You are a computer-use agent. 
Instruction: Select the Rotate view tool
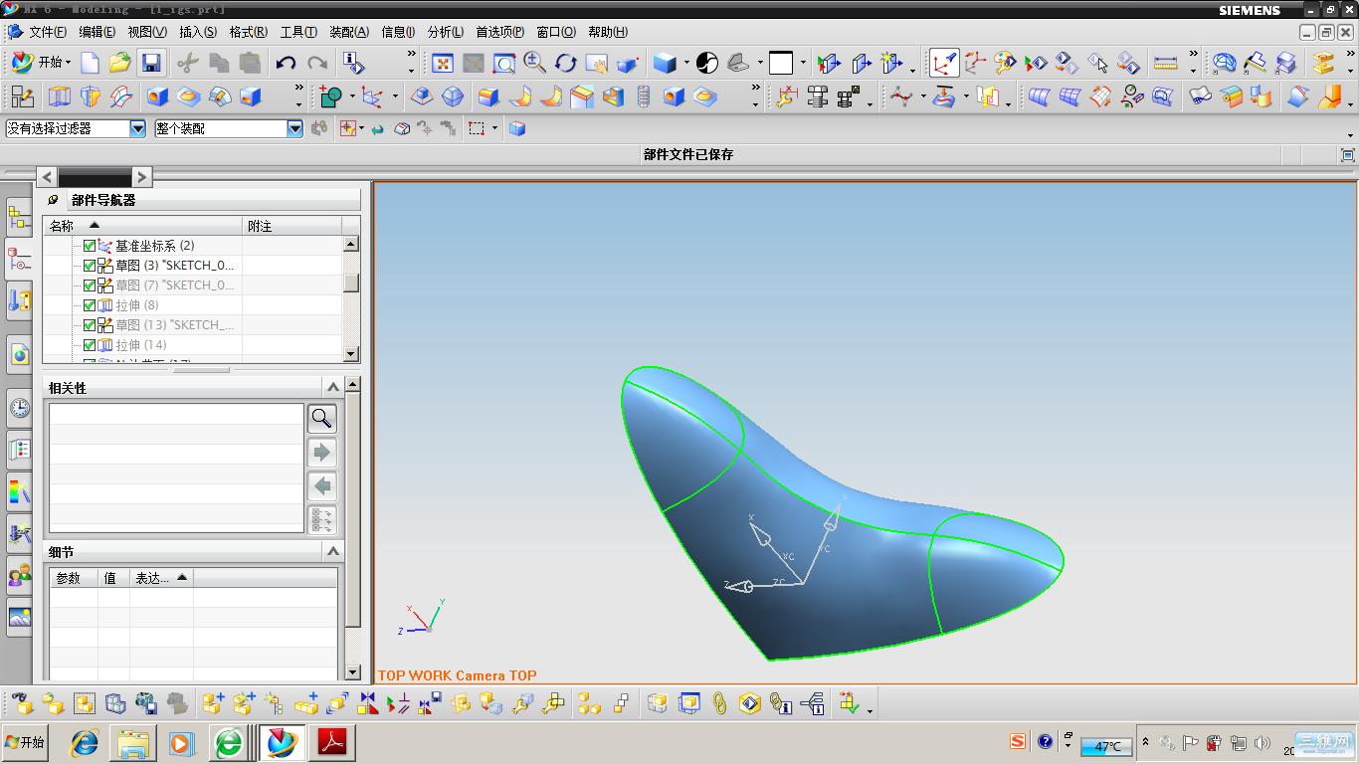(566, 63)
